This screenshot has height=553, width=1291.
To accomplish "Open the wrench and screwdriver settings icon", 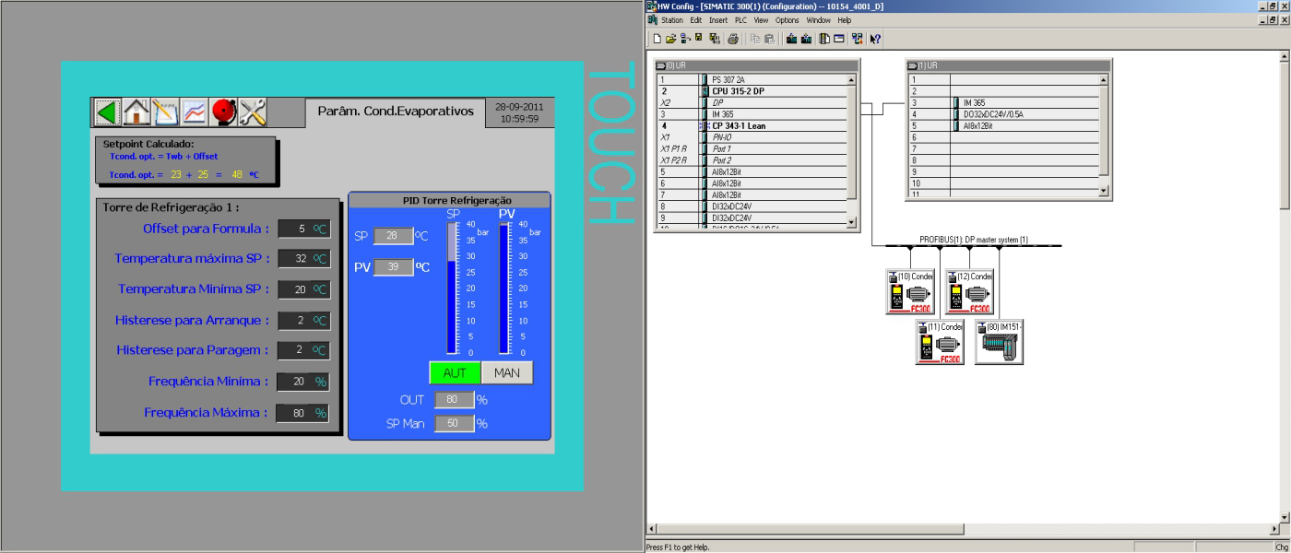I will [x=253, y=112].
